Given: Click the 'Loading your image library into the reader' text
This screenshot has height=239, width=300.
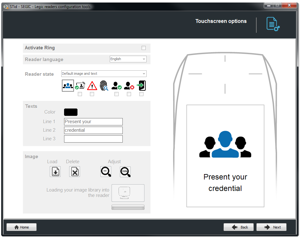Looking at the screenshot, I should 78,193.
